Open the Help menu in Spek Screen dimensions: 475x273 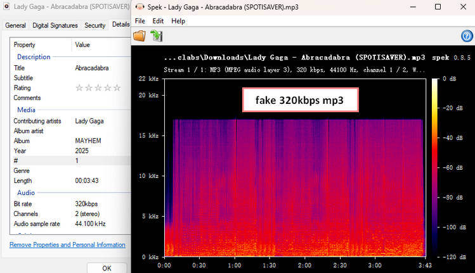click(178, 21)
